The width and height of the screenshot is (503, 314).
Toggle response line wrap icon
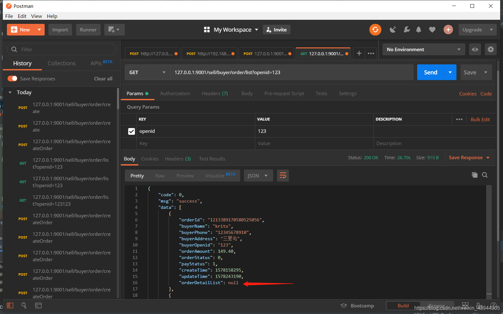pos(283,176)
